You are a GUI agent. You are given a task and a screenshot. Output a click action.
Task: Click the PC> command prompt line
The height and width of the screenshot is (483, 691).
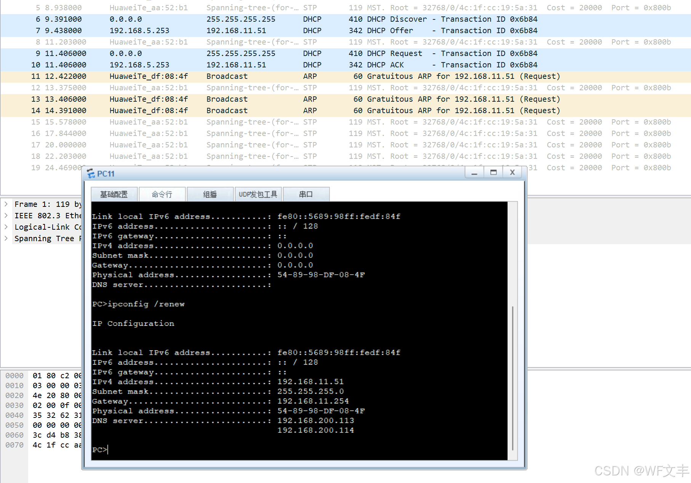tap(100, 449)
